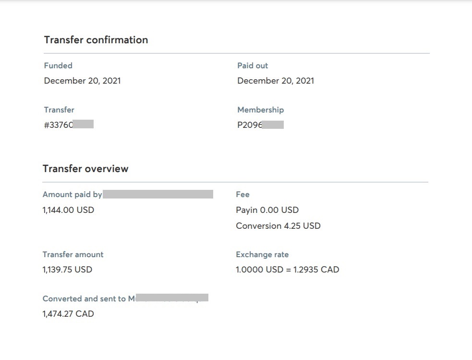
Task: Click the Transfer overview heading
Action: (85, 169)
